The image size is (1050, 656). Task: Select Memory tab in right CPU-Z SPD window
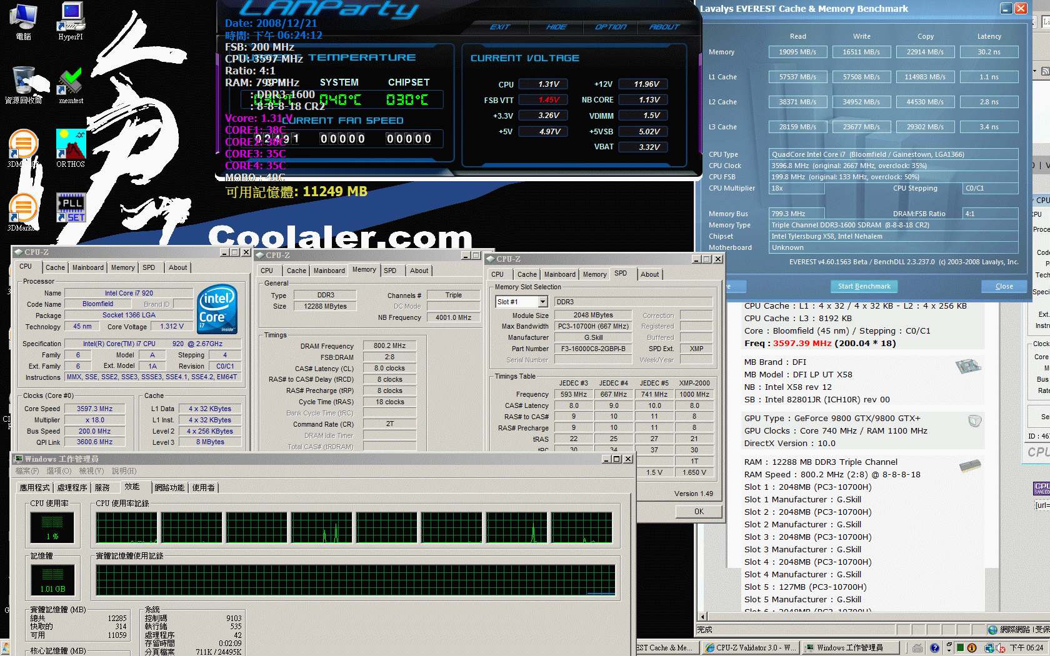(594, 274)
